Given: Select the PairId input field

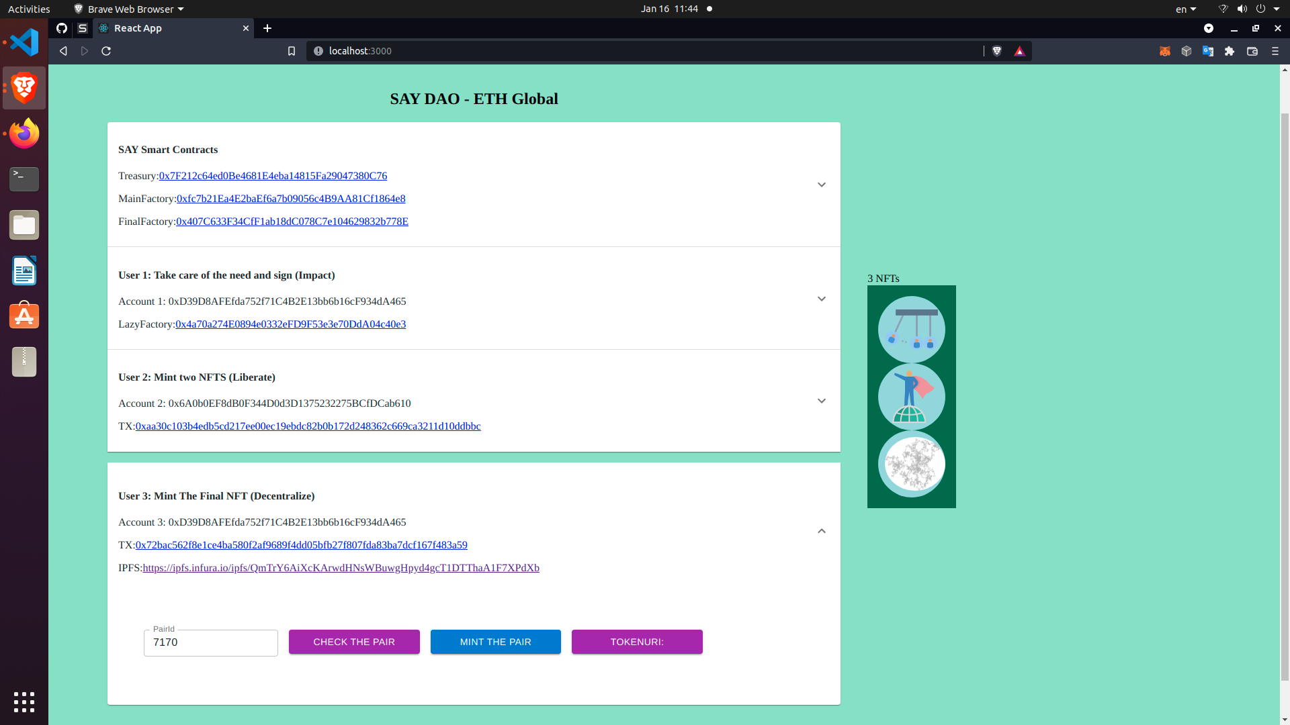Looking at the screenshot, I should pos(210,642).
